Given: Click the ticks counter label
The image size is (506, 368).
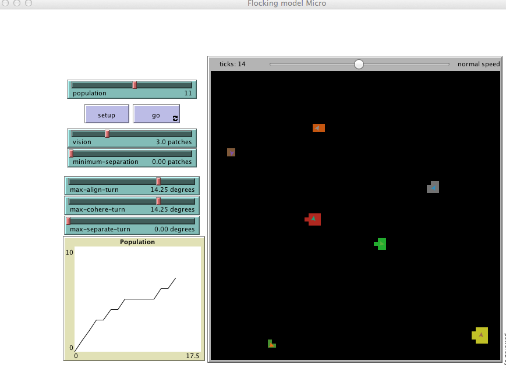Looking at the screenshot, I should pos(232,64).
